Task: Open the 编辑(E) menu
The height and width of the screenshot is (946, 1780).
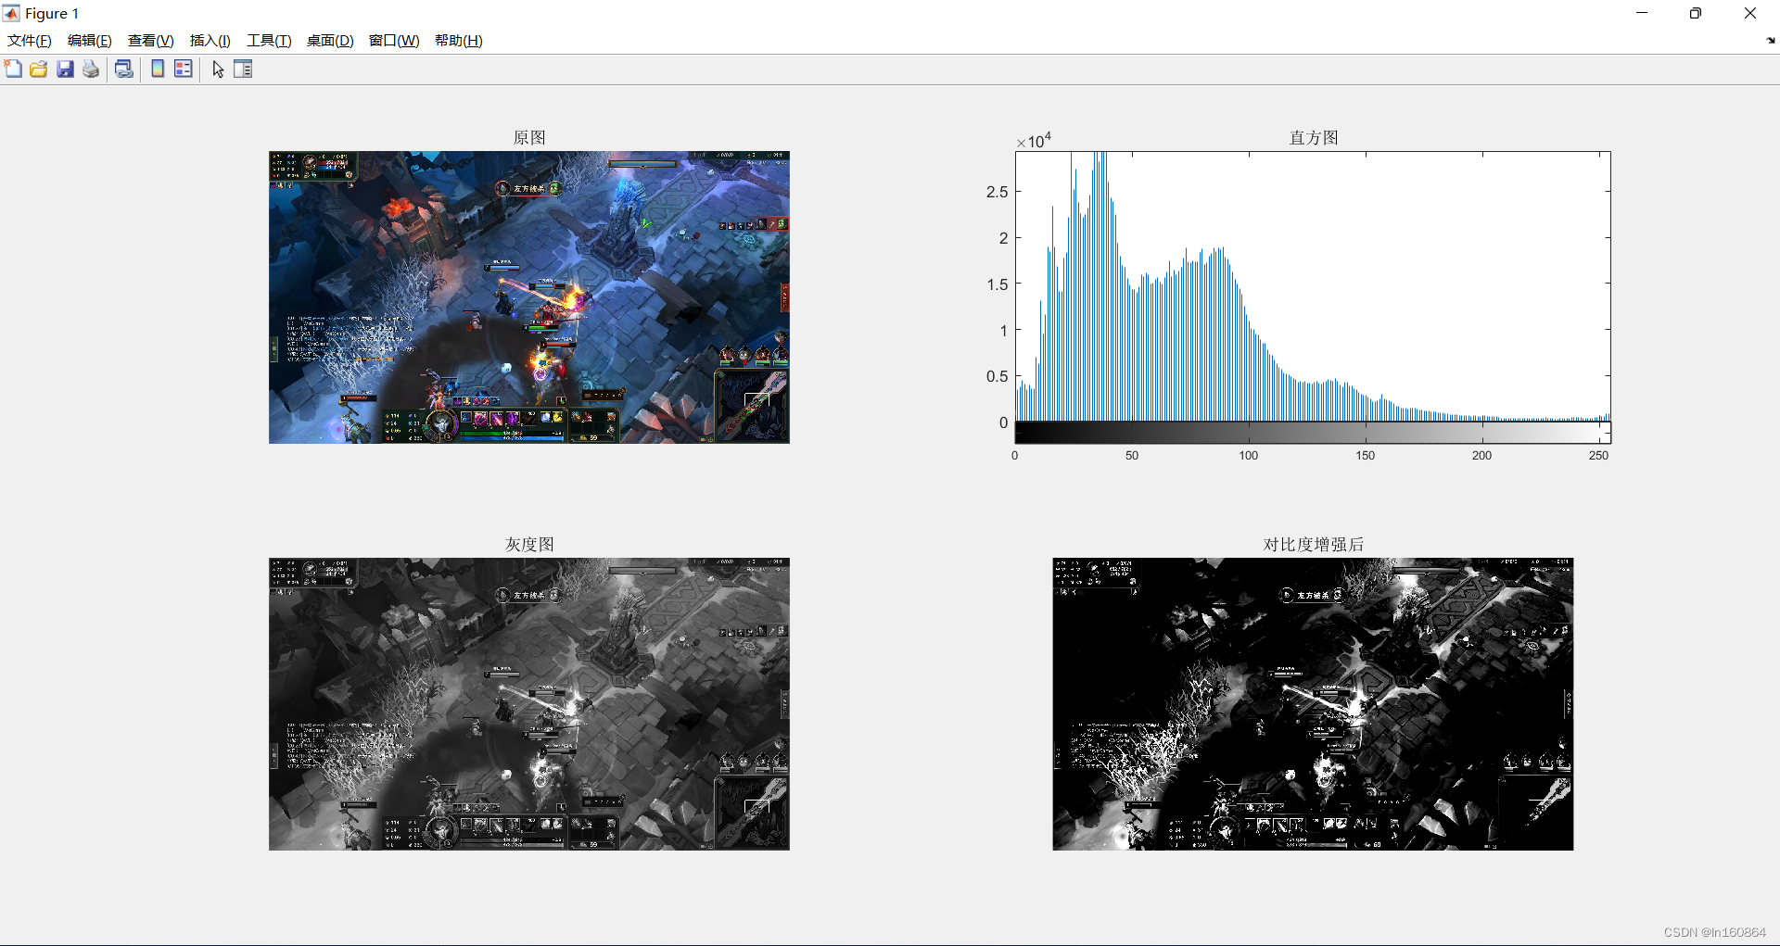Action: (x=90, y=40)
